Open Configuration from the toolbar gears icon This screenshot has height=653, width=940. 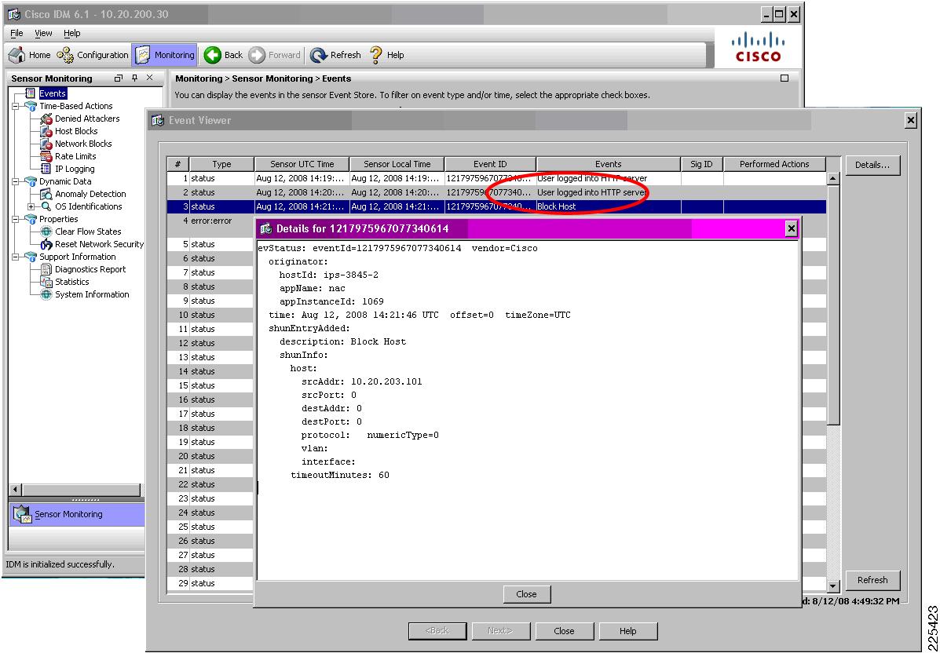65,55
